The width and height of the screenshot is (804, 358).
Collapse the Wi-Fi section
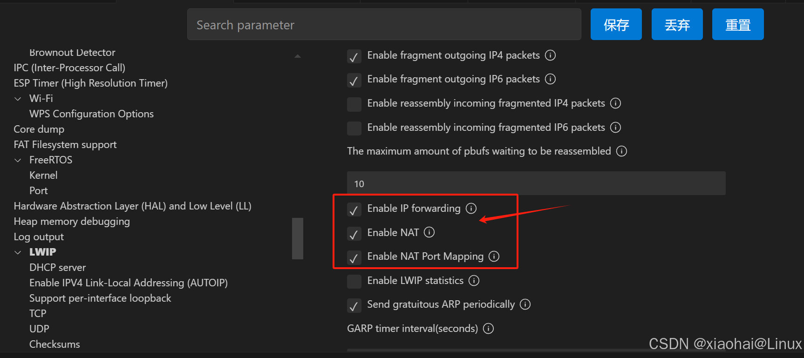18,98
